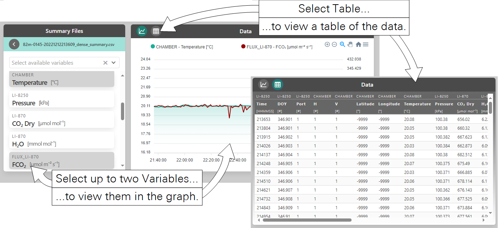Viewport: 498px width, 228px height.
Task: Reset chart zoom with home icon
Action: pyautogui.click(x=358, y=45)
